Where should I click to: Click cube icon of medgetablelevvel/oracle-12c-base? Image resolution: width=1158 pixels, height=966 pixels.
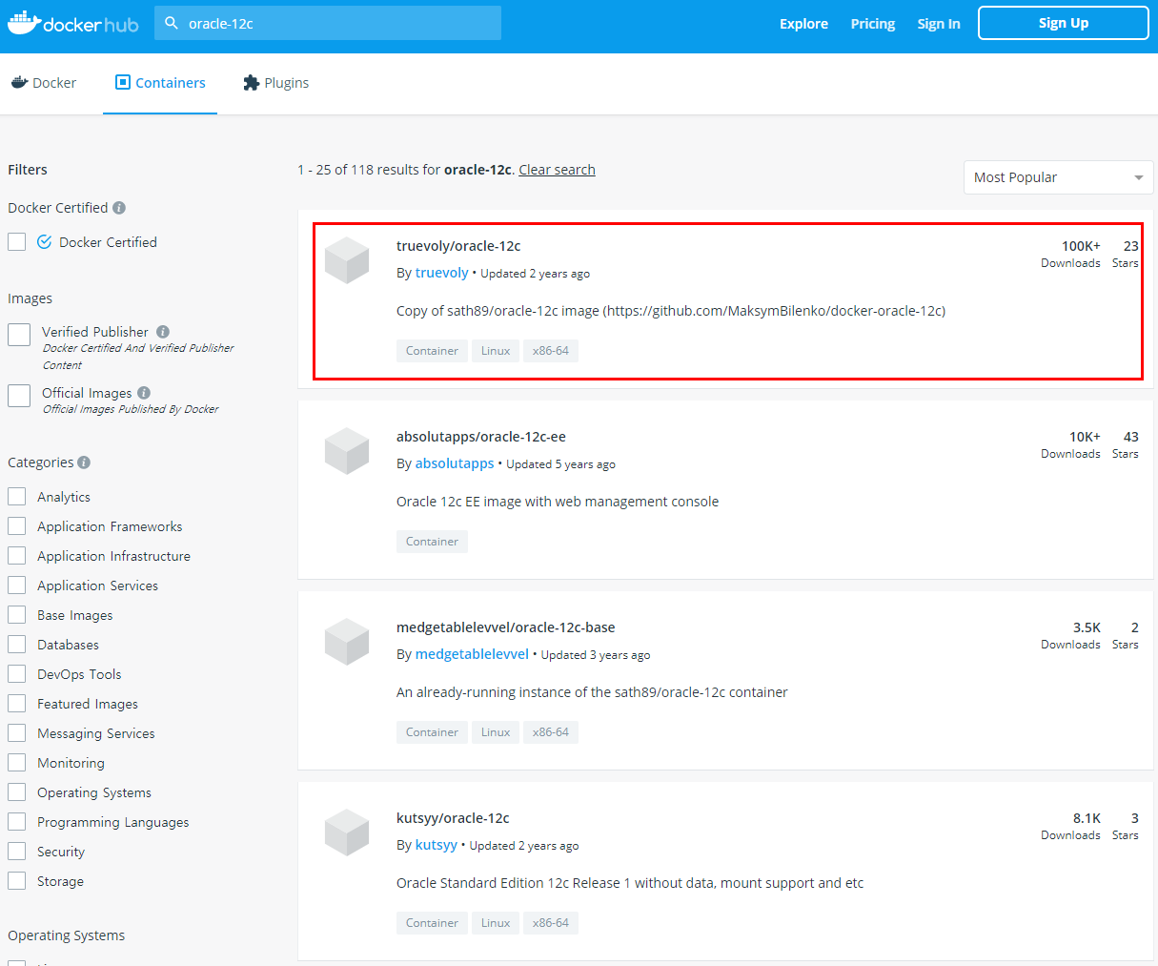347,642
